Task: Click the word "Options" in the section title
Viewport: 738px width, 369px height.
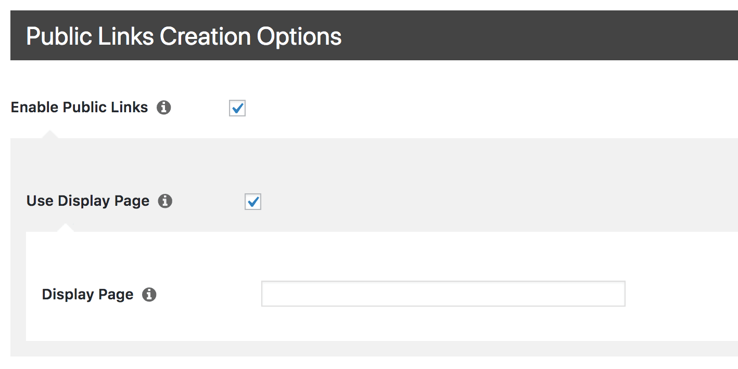Action: pyautogui.click(x=299, y=36)
